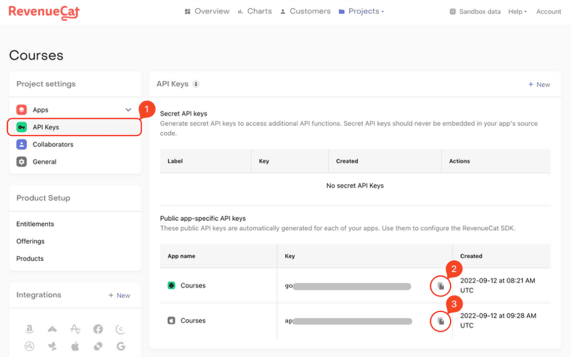Open the Charts page
Image resolution: width=571 pixels, height=357 pixels.
[255, 11]
